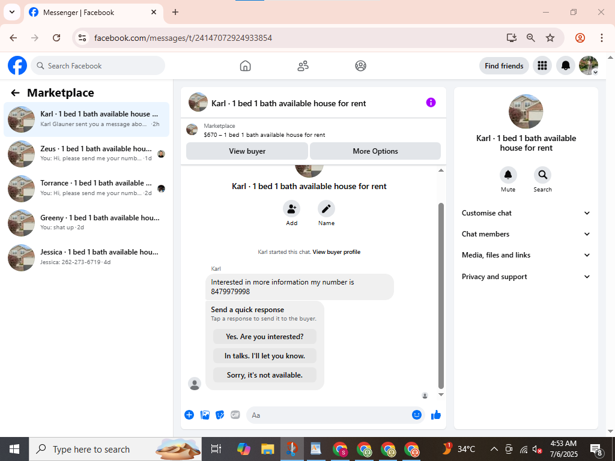Viewport: 615px width, 461px height.
Task: Open View buyer profile link
Action: (x=336, y=252)
